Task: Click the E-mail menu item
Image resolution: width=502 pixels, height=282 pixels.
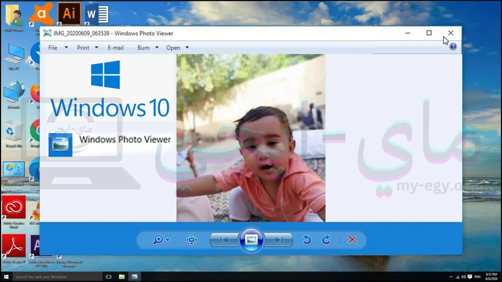Action: click(x=116, y=48)
